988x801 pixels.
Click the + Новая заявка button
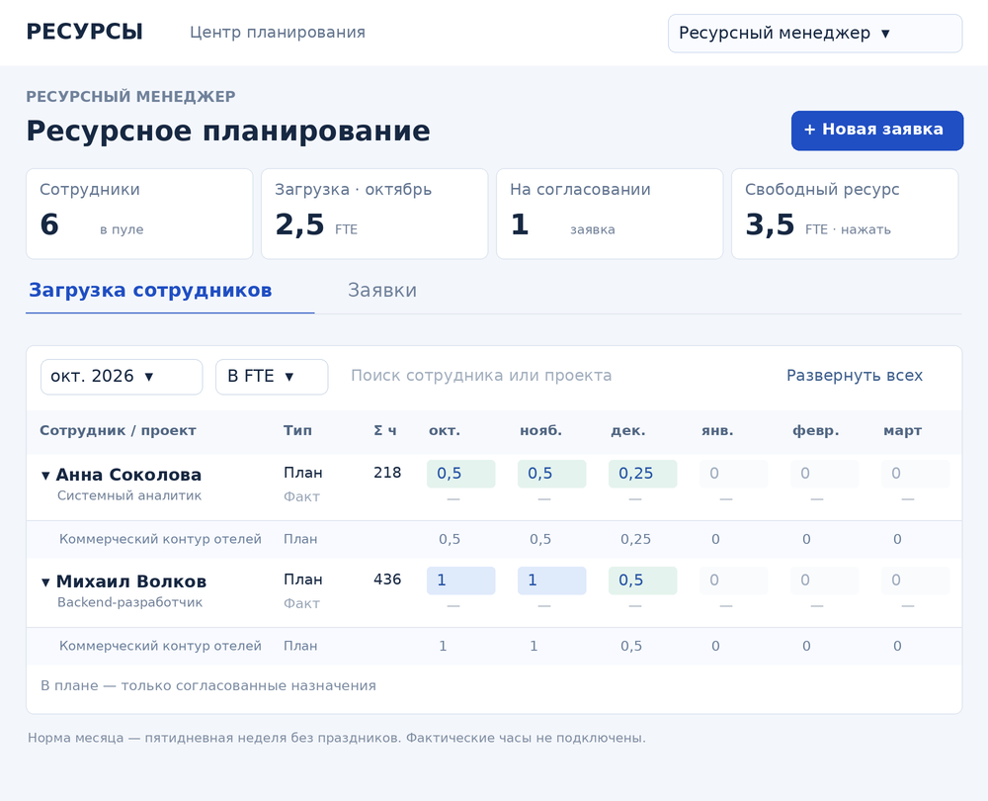point(877,131)
